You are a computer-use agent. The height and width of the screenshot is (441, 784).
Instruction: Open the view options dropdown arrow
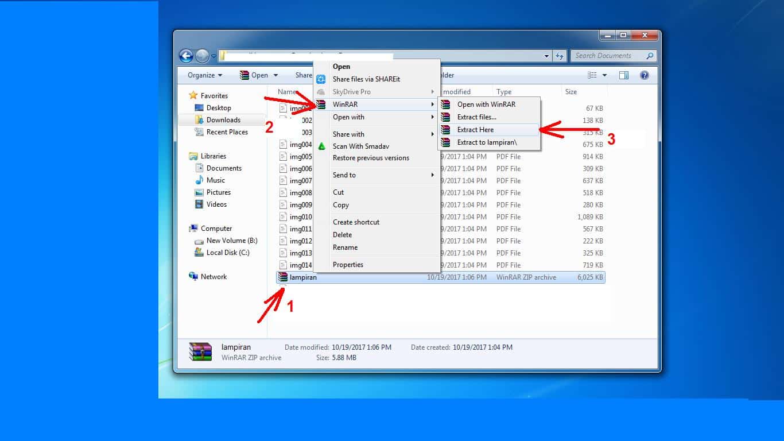point(604,75)
